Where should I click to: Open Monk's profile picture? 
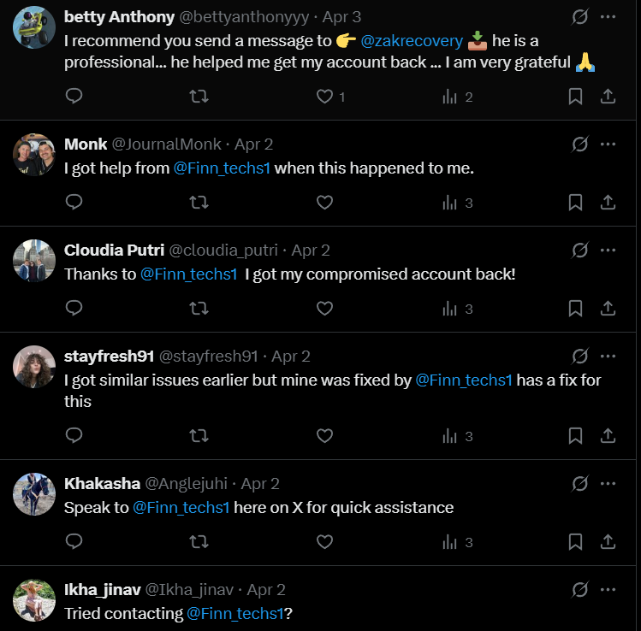[x=34, y=155]
